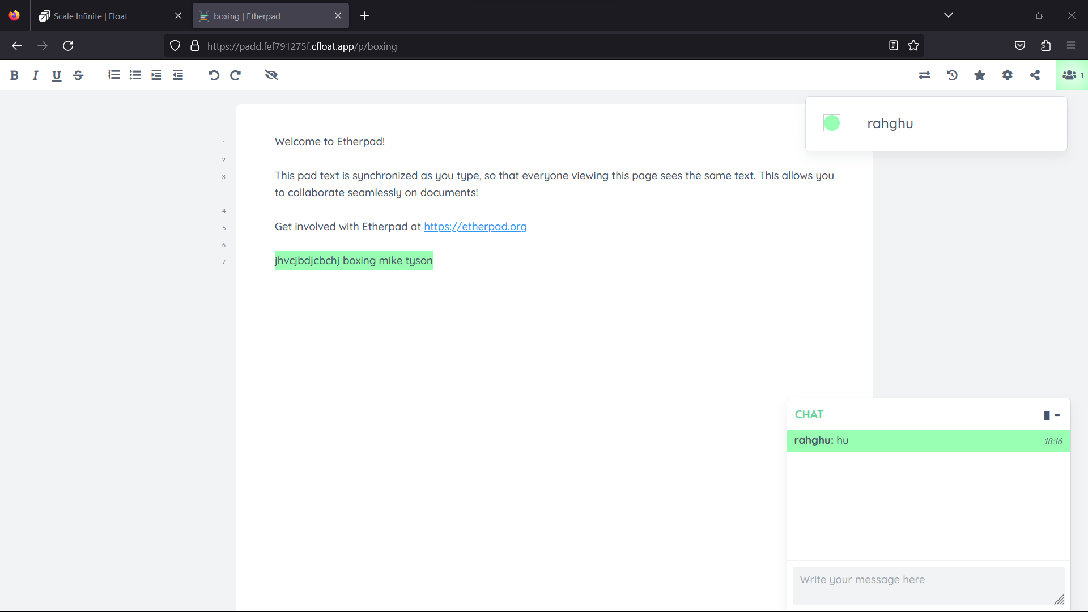Toggle bold formatting
Viewport: 1088px width, 612px height.
click(x=14, y=75)
